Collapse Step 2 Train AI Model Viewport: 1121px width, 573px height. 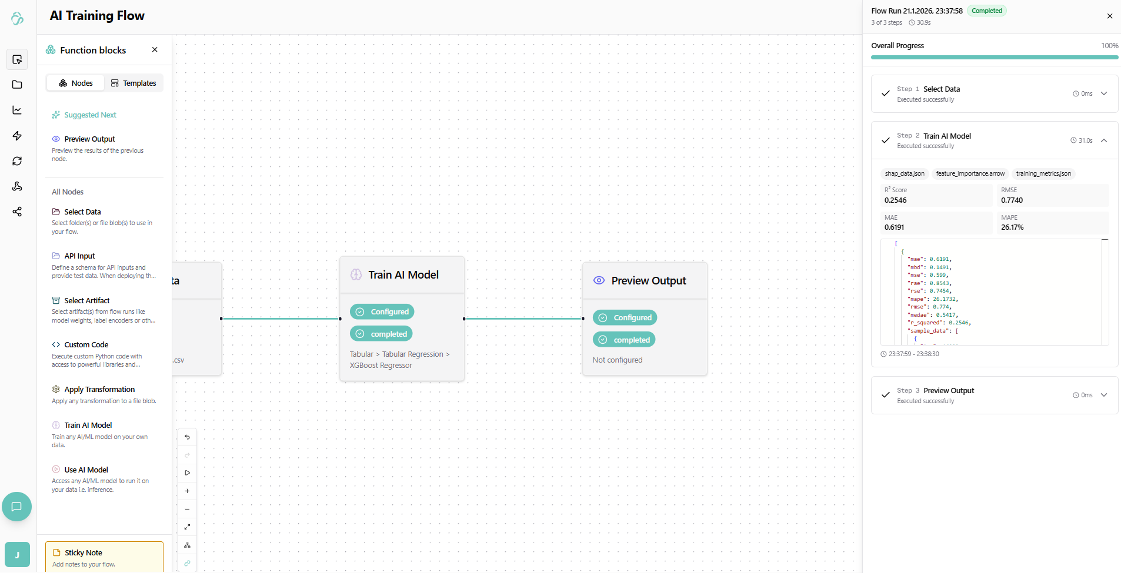point(1104,140)
